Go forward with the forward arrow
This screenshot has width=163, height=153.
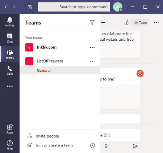14,7
